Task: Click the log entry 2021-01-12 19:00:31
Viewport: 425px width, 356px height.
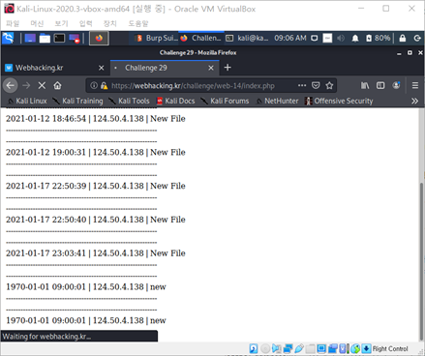Action: pos(96,152)
